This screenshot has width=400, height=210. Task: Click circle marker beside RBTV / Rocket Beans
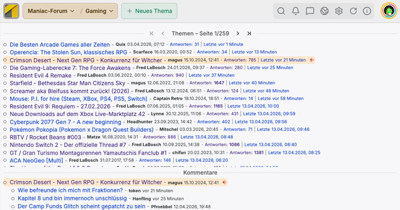coord(5,137)
